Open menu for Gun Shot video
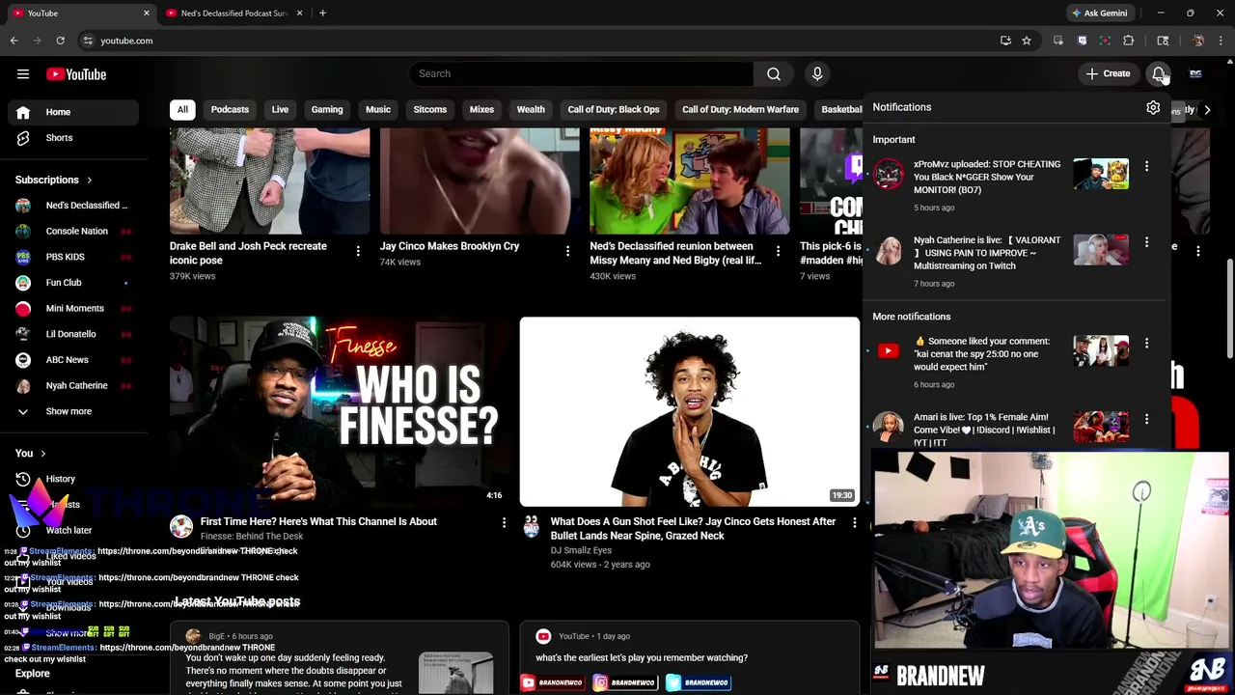The width and height of the screenshot is (1235, 695). 854,522
